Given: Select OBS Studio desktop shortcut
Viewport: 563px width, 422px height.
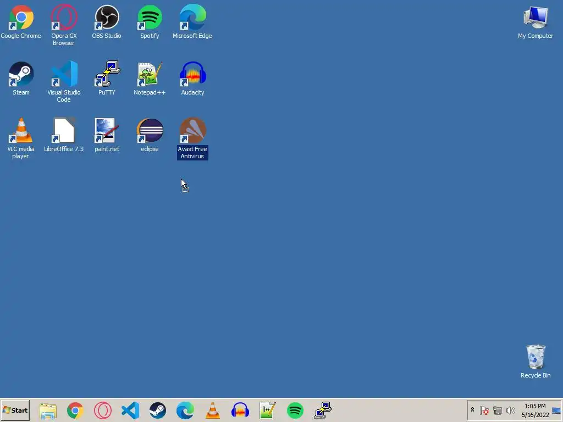Looking at the screenshot, I should point(107,21).
